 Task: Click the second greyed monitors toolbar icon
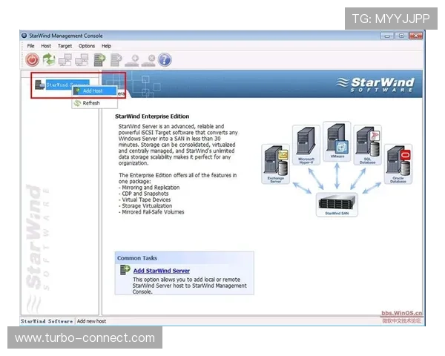(82, 59)
